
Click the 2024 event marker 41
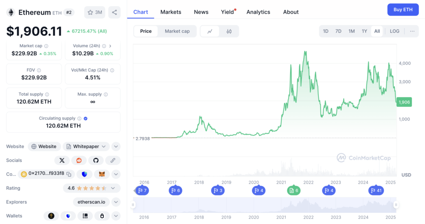(376, 191)
